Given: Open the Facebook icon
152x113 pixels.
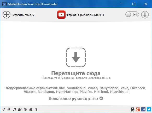Looking at the screenshot, I should 143,109.
